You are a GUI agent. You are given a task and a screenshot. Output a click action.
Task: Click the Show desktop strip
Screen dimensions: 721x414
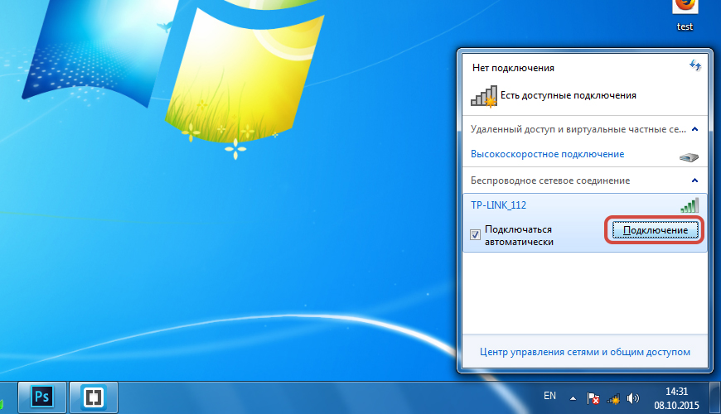[715, 398]
